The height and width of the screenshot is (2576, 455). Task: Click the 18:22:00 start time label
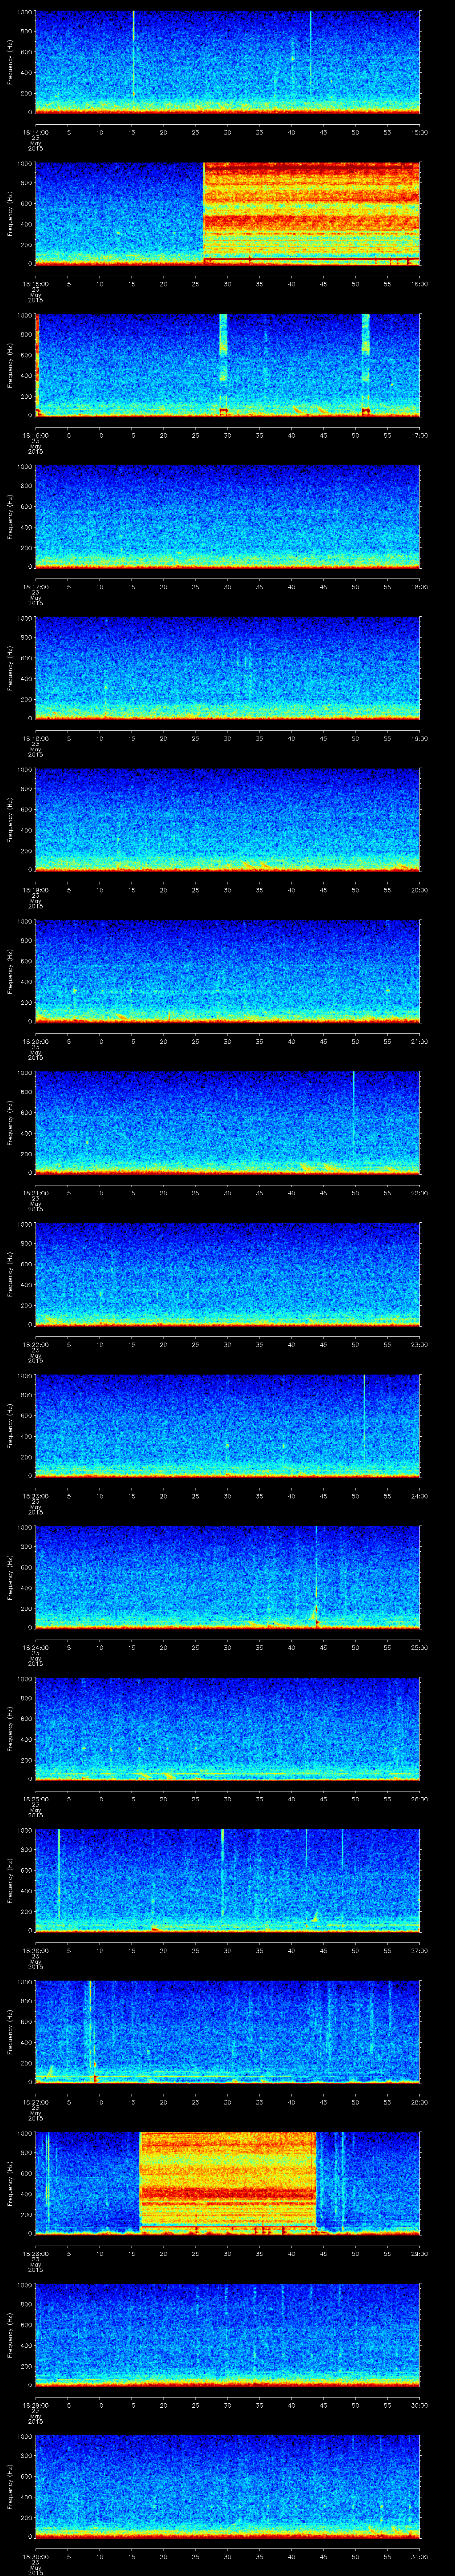[x=35, y=1345]
